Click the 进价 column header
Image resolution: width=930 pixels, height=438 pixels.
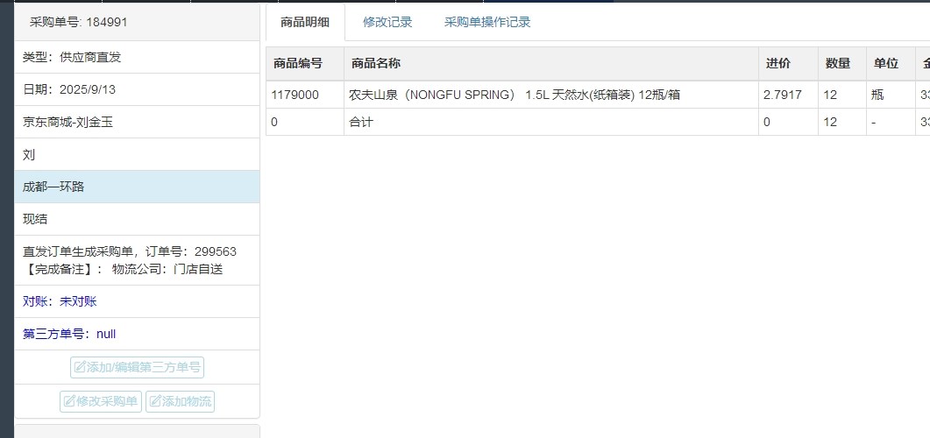pyautogui.click(x=777, y=63)
